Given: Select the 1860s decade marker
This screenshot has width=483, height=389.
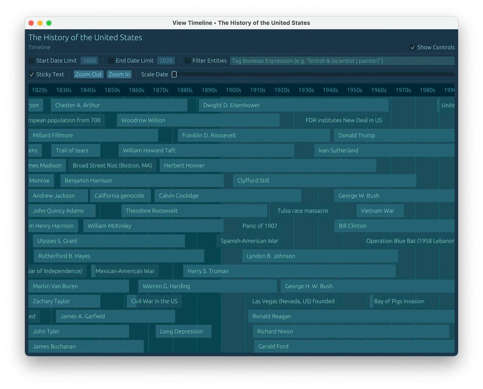Looking at the screenshot, I should pyautogui.click(x=136, y=90).
